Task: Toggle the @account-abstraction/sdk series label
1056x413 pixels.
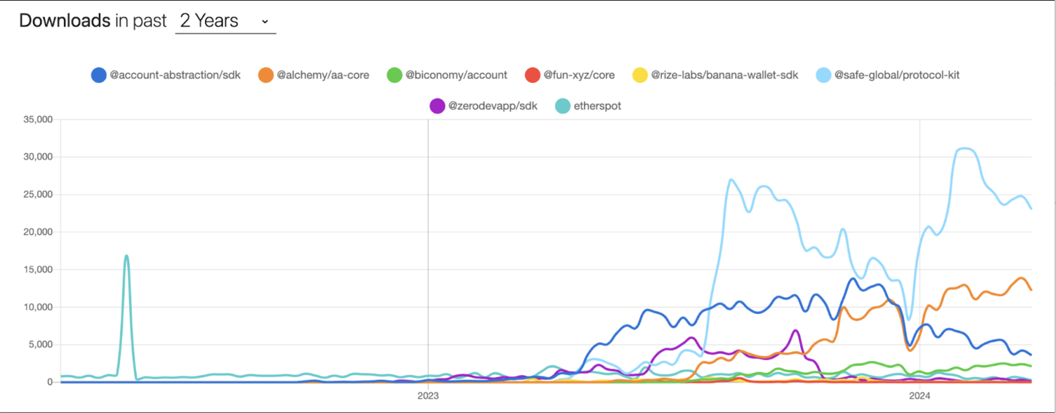Action: (175, 75)
